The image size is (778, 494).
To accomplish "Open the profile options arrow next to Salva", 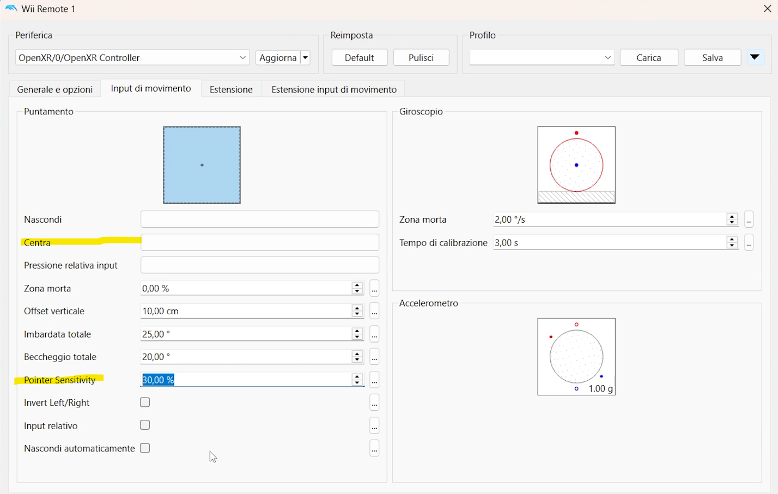I will [x=755, y=57].
